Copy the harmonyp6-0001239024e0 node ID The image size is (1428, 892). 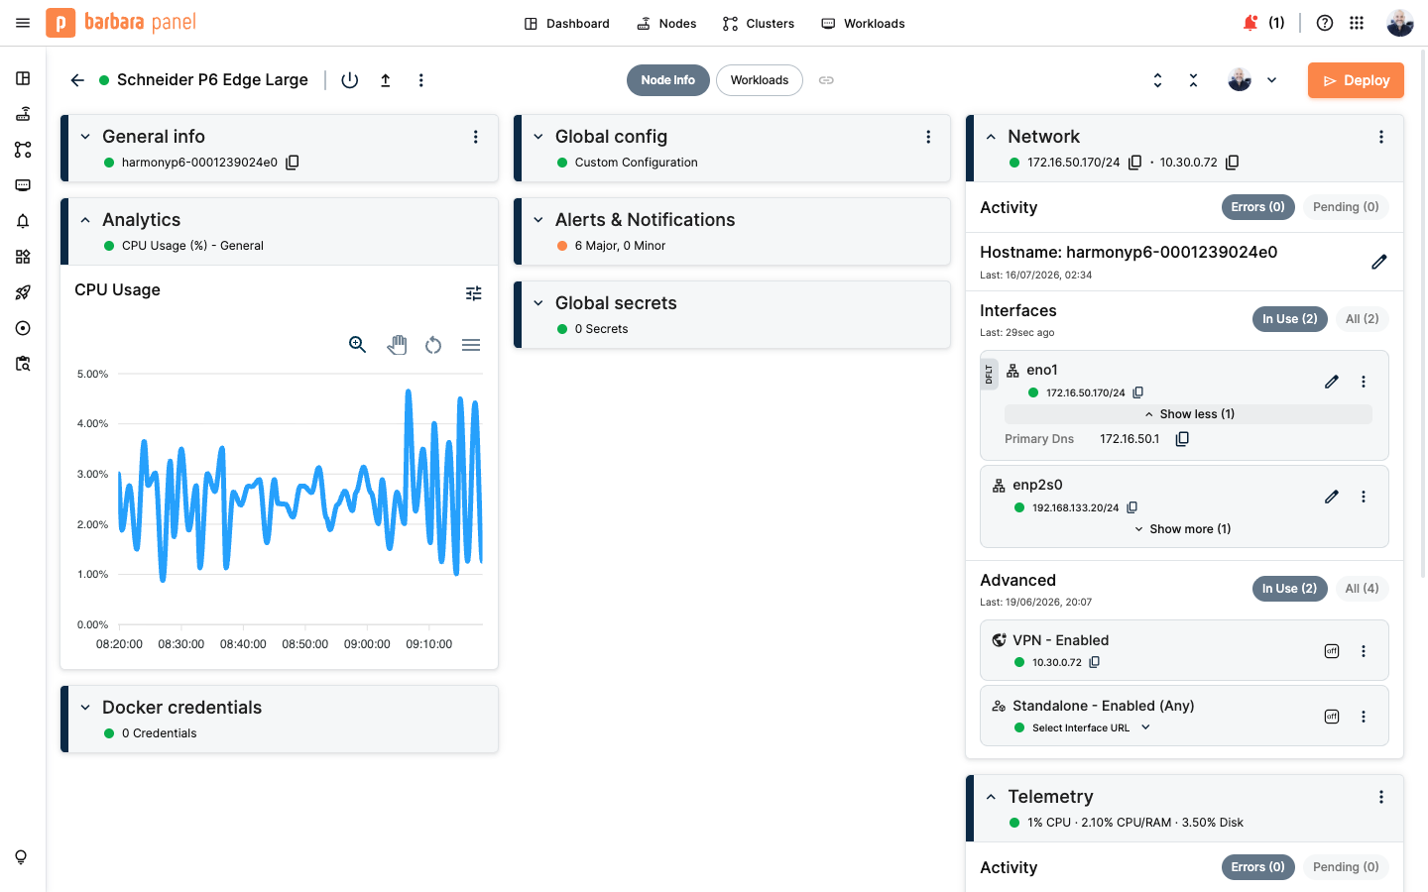click(293, 163)
